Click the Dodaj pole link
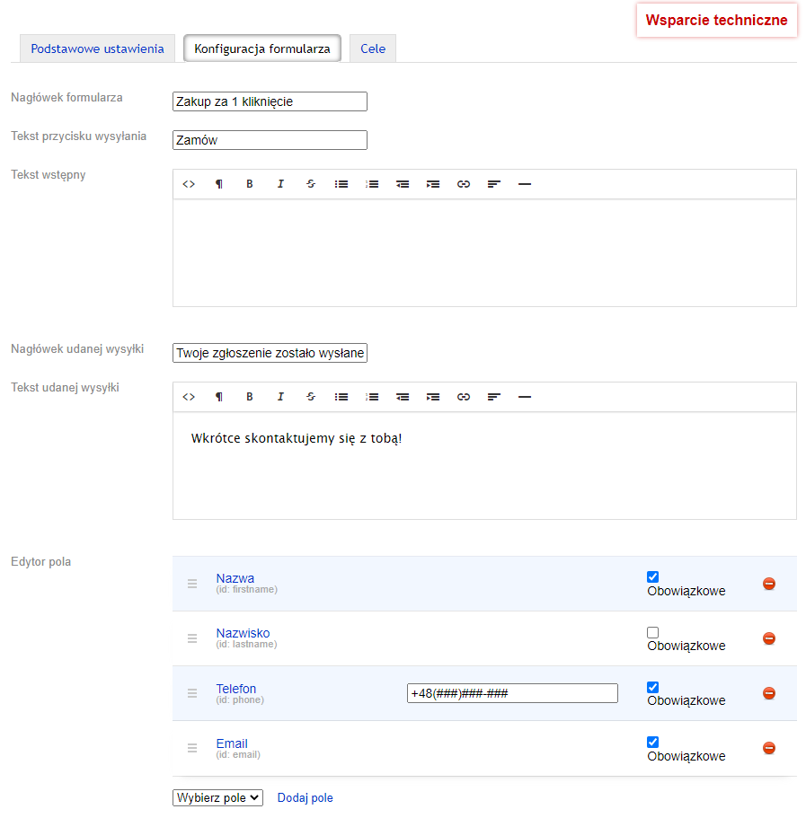Screen dimensions: 806x818 point(306,797)
